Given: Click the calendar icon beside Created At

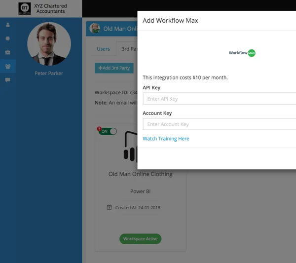Looking at the screenshot, I should point(110,207).
